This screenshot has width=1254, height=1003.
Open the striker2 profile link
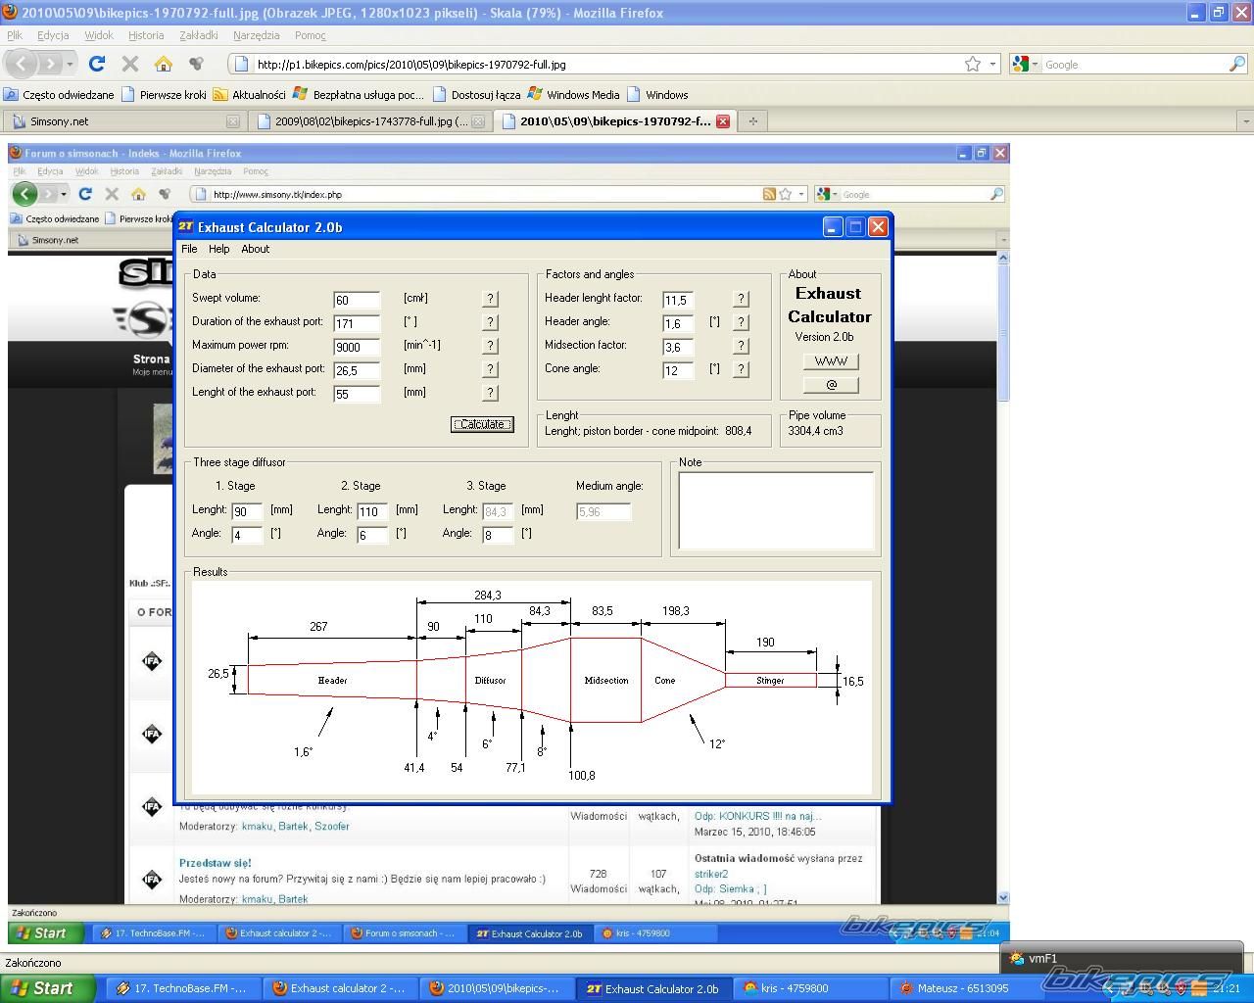(x=711, y=874)
